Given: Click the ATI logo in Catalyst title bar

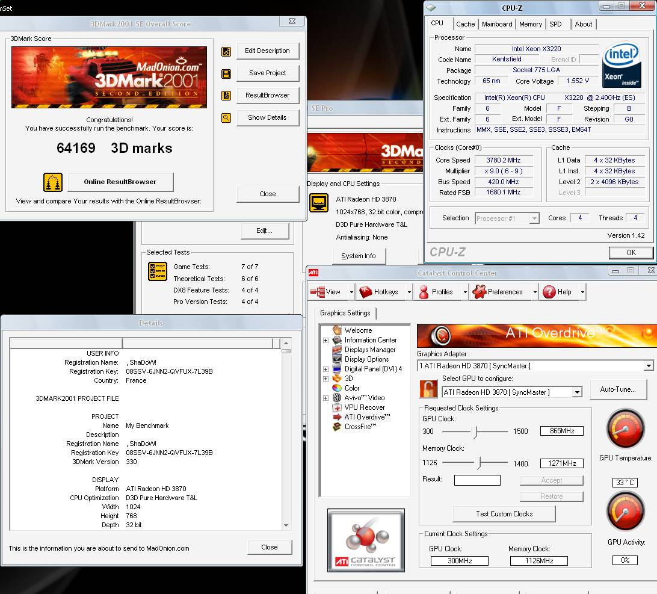Looking at the screenshot, I should [x=313, y=273].
